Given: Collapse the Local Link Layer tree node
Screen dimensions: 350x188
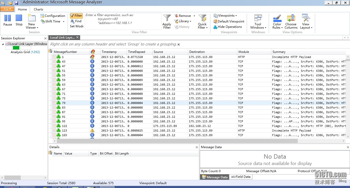Looking at the screenshot, I should pos(3,44).
